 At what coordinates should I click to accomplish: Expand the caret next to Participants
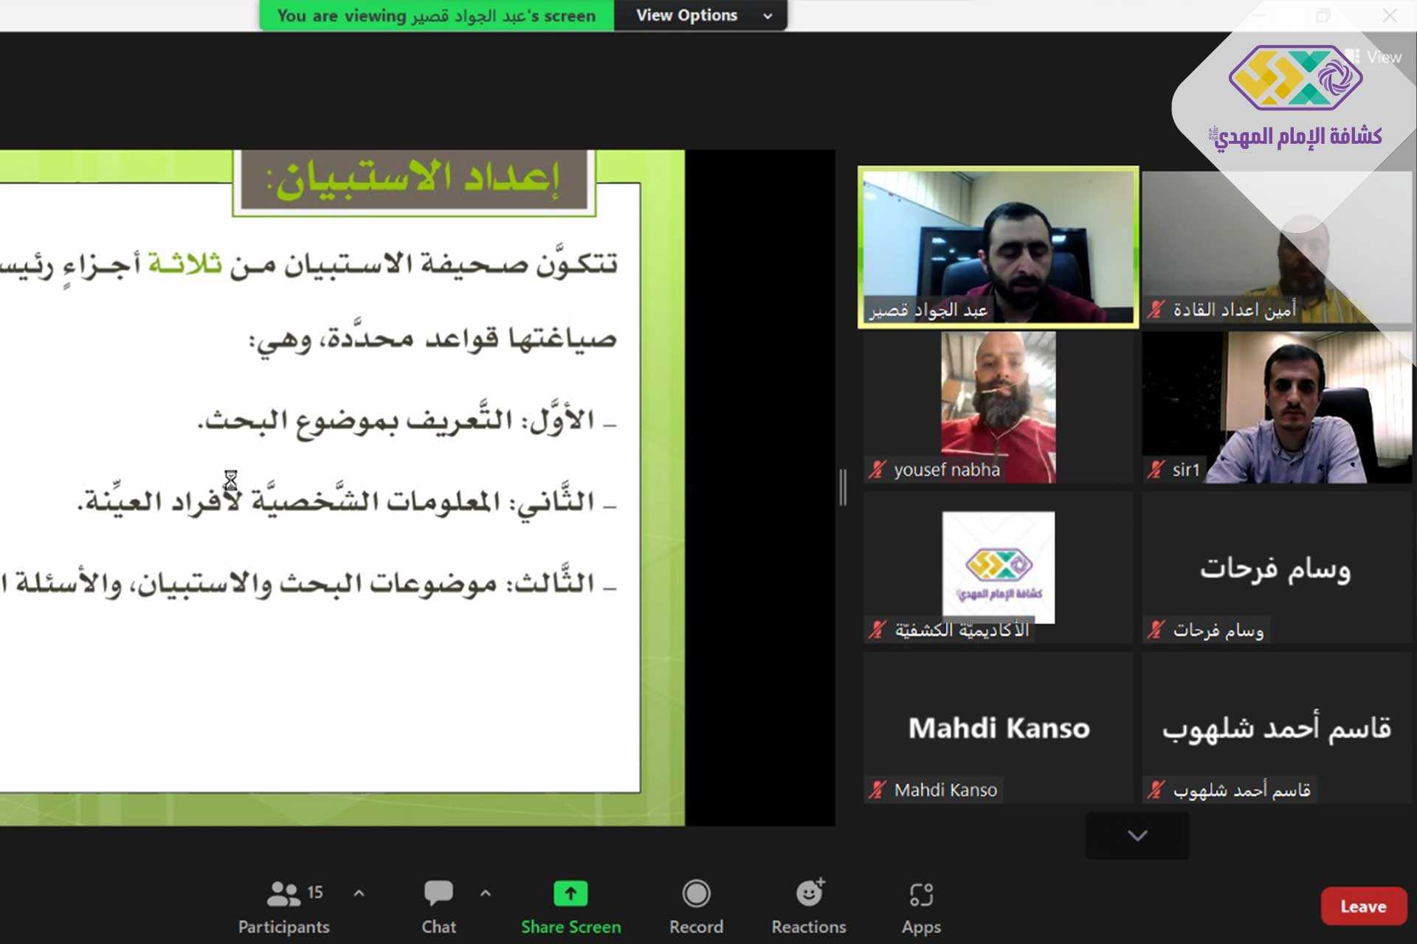coord(359,893)
